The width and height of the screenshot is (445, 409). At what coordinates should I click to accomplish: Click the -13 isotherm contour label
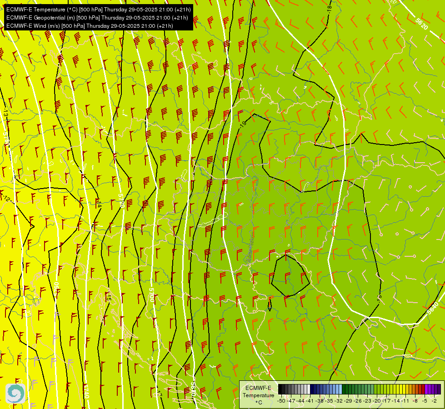click(5, 112)
